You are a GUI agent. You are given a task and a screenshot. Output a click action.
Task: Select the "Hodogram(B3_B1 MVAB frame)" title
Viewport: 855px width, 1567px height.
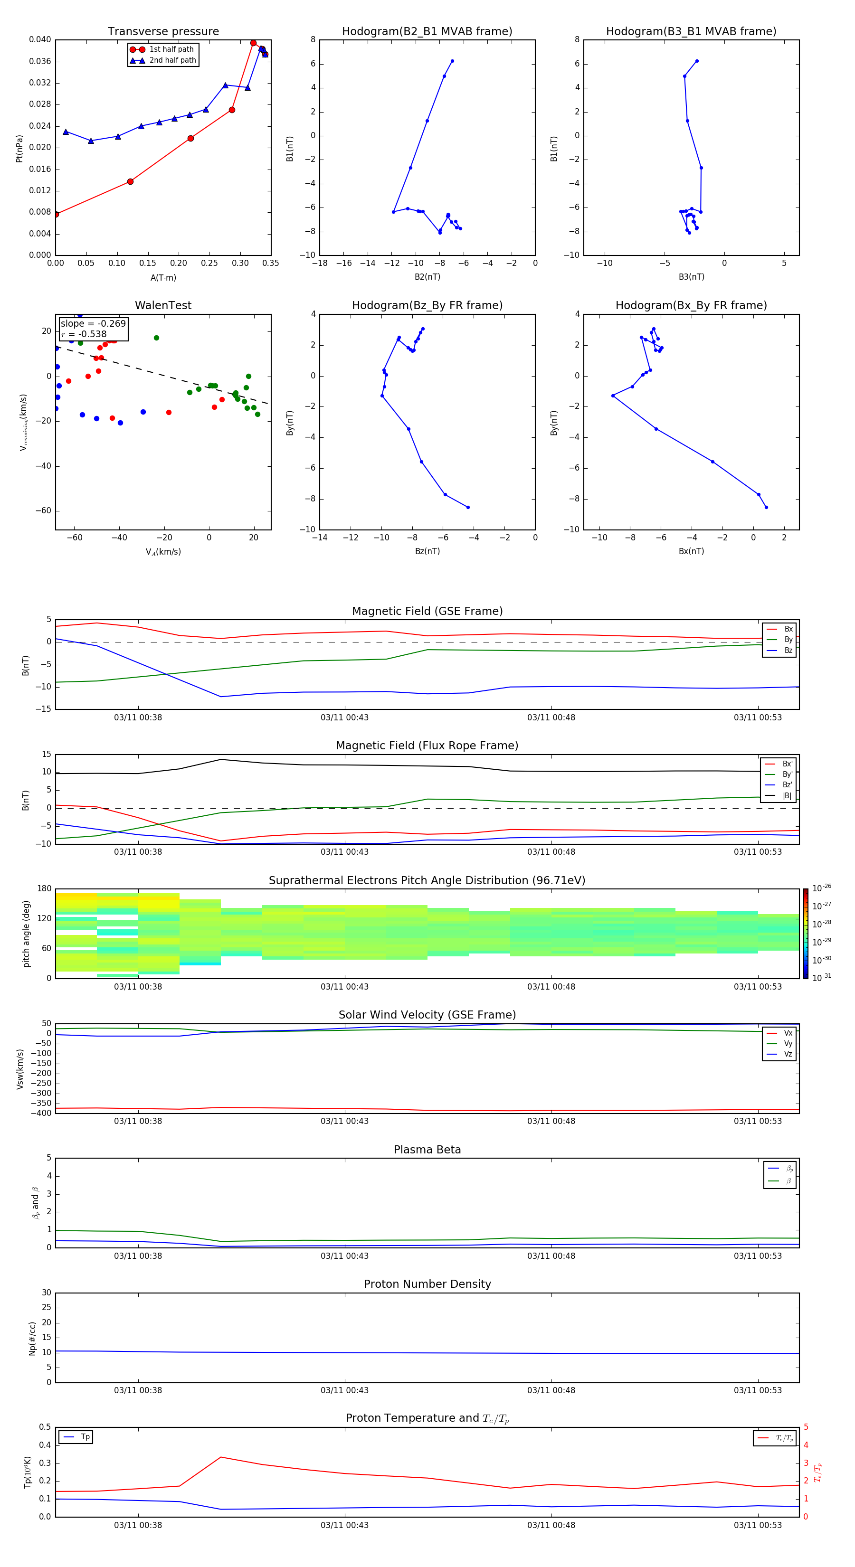pyautogui.click(x=691, y=32)
